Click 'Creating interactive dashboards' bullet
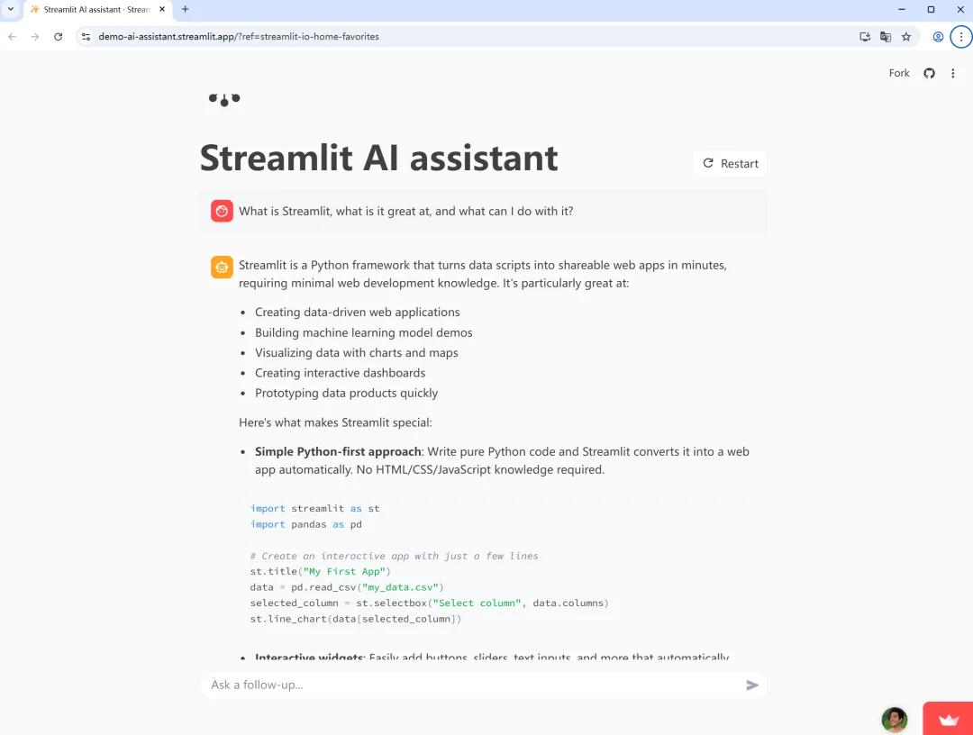This screenshot has width=973, height=735. coord(340,374)
